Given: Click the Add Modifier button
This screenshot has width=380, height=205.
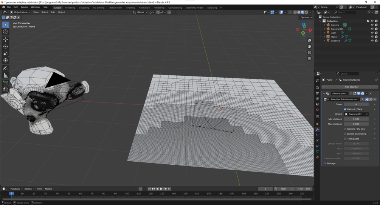Looking at the screenshot, I should pyautogui.click(x=350, y=87).
